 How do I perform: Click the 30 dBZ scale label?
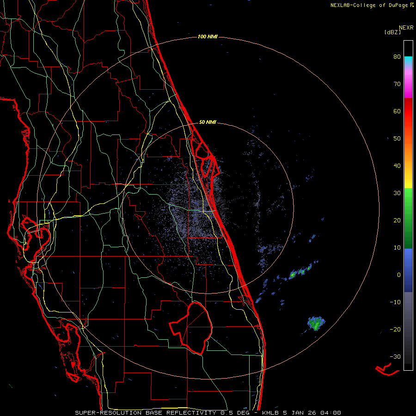[397, 193]
